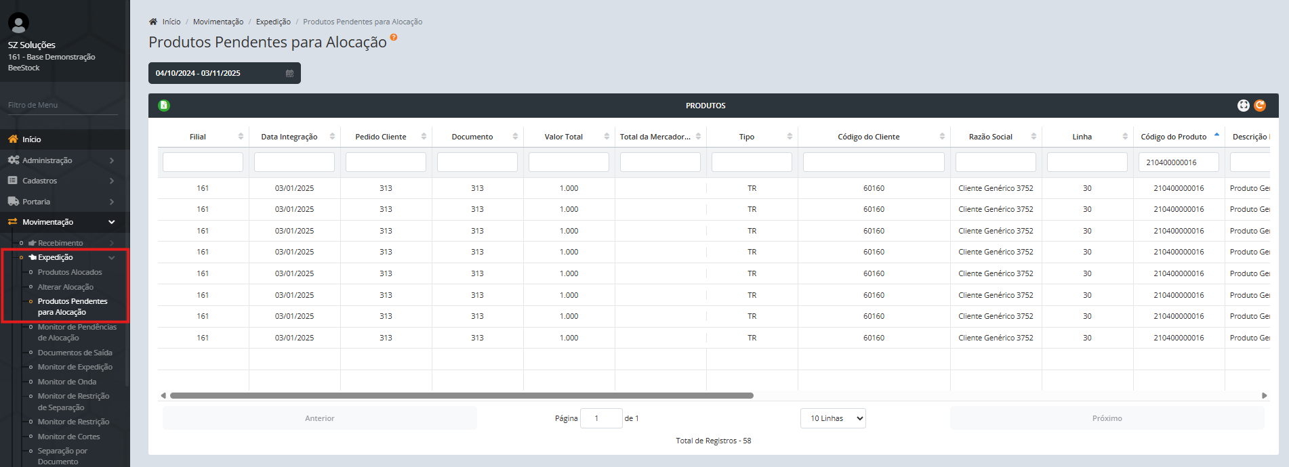1289x467 pixels.
Task: Click the home icon in the breadcrumb
Action: pos(153,22)
